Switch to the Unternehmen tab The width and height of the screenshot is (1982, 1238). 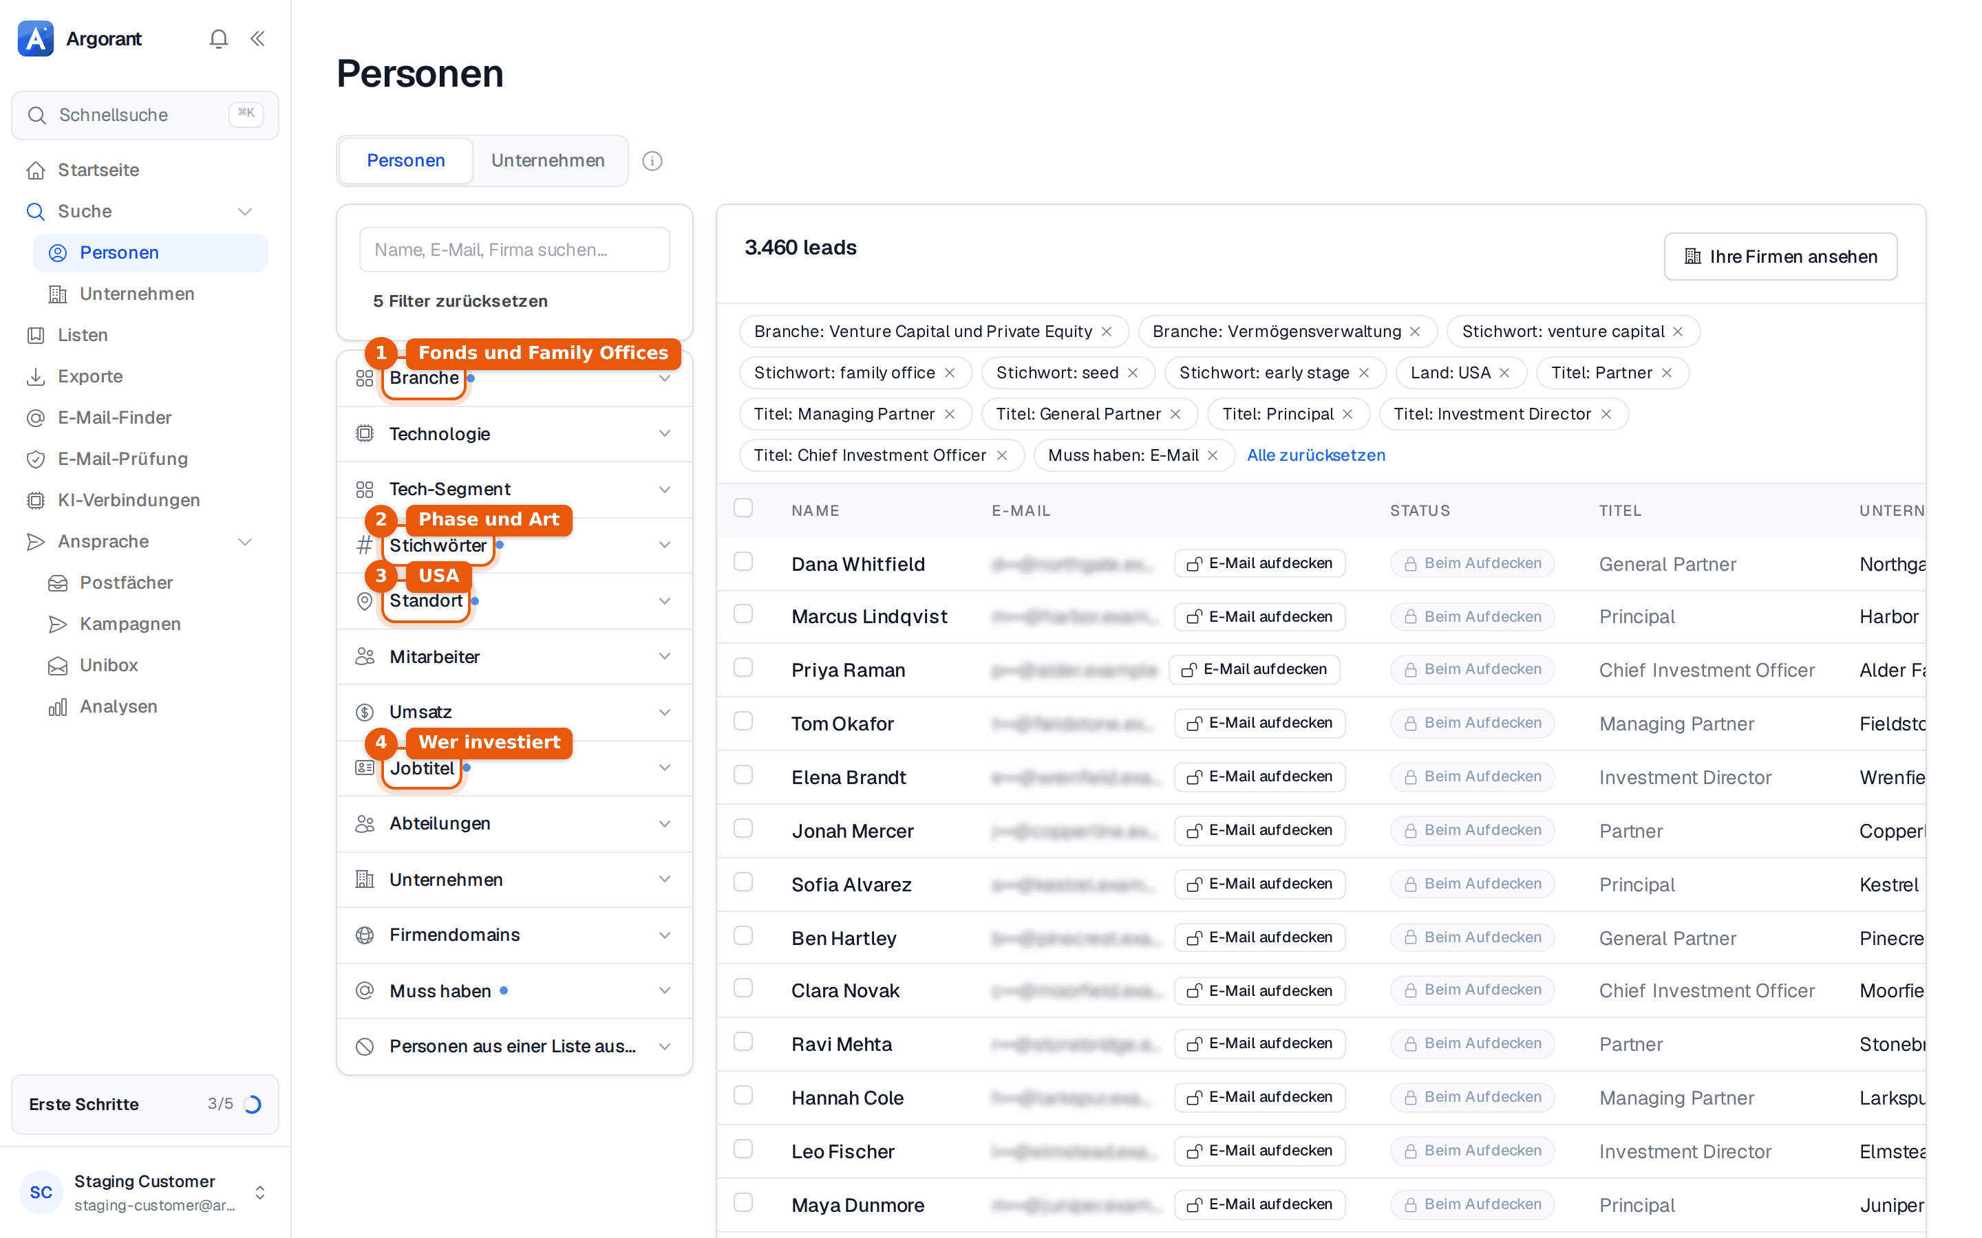548,162
